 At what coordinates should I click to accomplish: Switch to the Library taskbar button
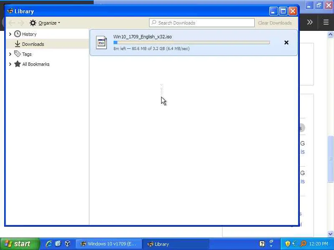click(175, 244)
